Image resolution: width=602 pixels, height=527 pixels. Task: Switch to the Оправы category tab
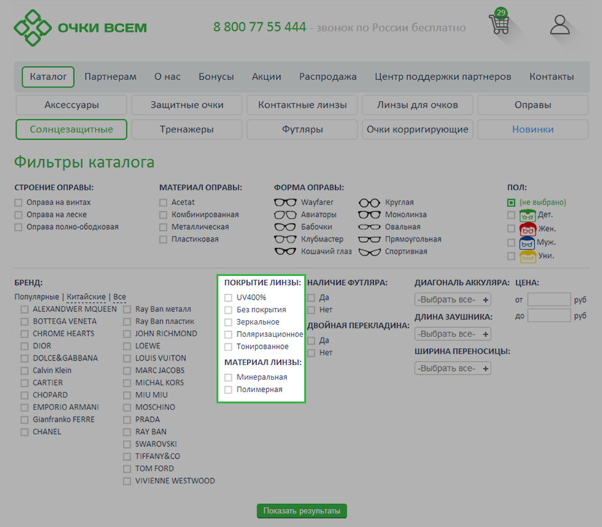point(532,105)
